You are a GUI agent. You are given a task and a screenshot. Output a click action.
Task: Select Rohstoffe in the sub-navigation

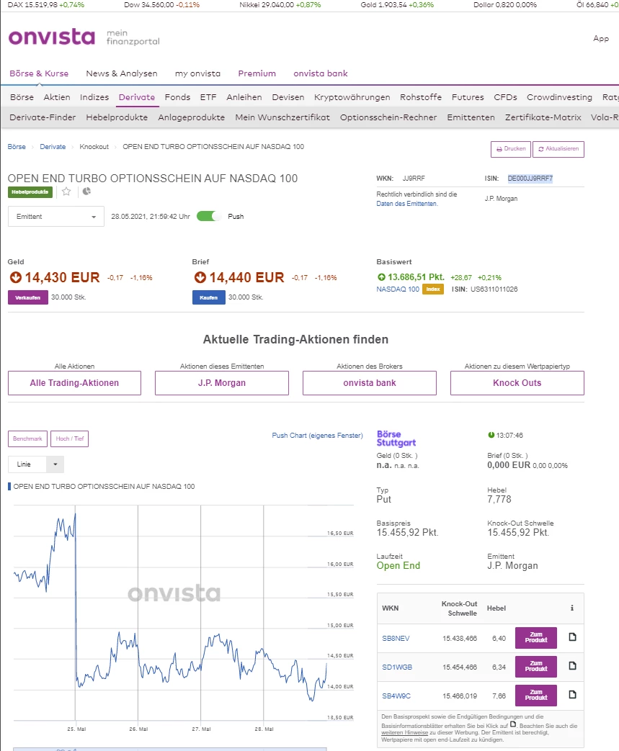421,97
